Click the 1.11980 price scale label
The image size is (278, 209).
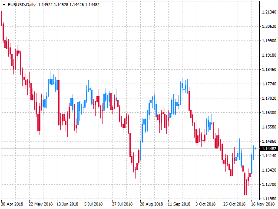point(269,199)
